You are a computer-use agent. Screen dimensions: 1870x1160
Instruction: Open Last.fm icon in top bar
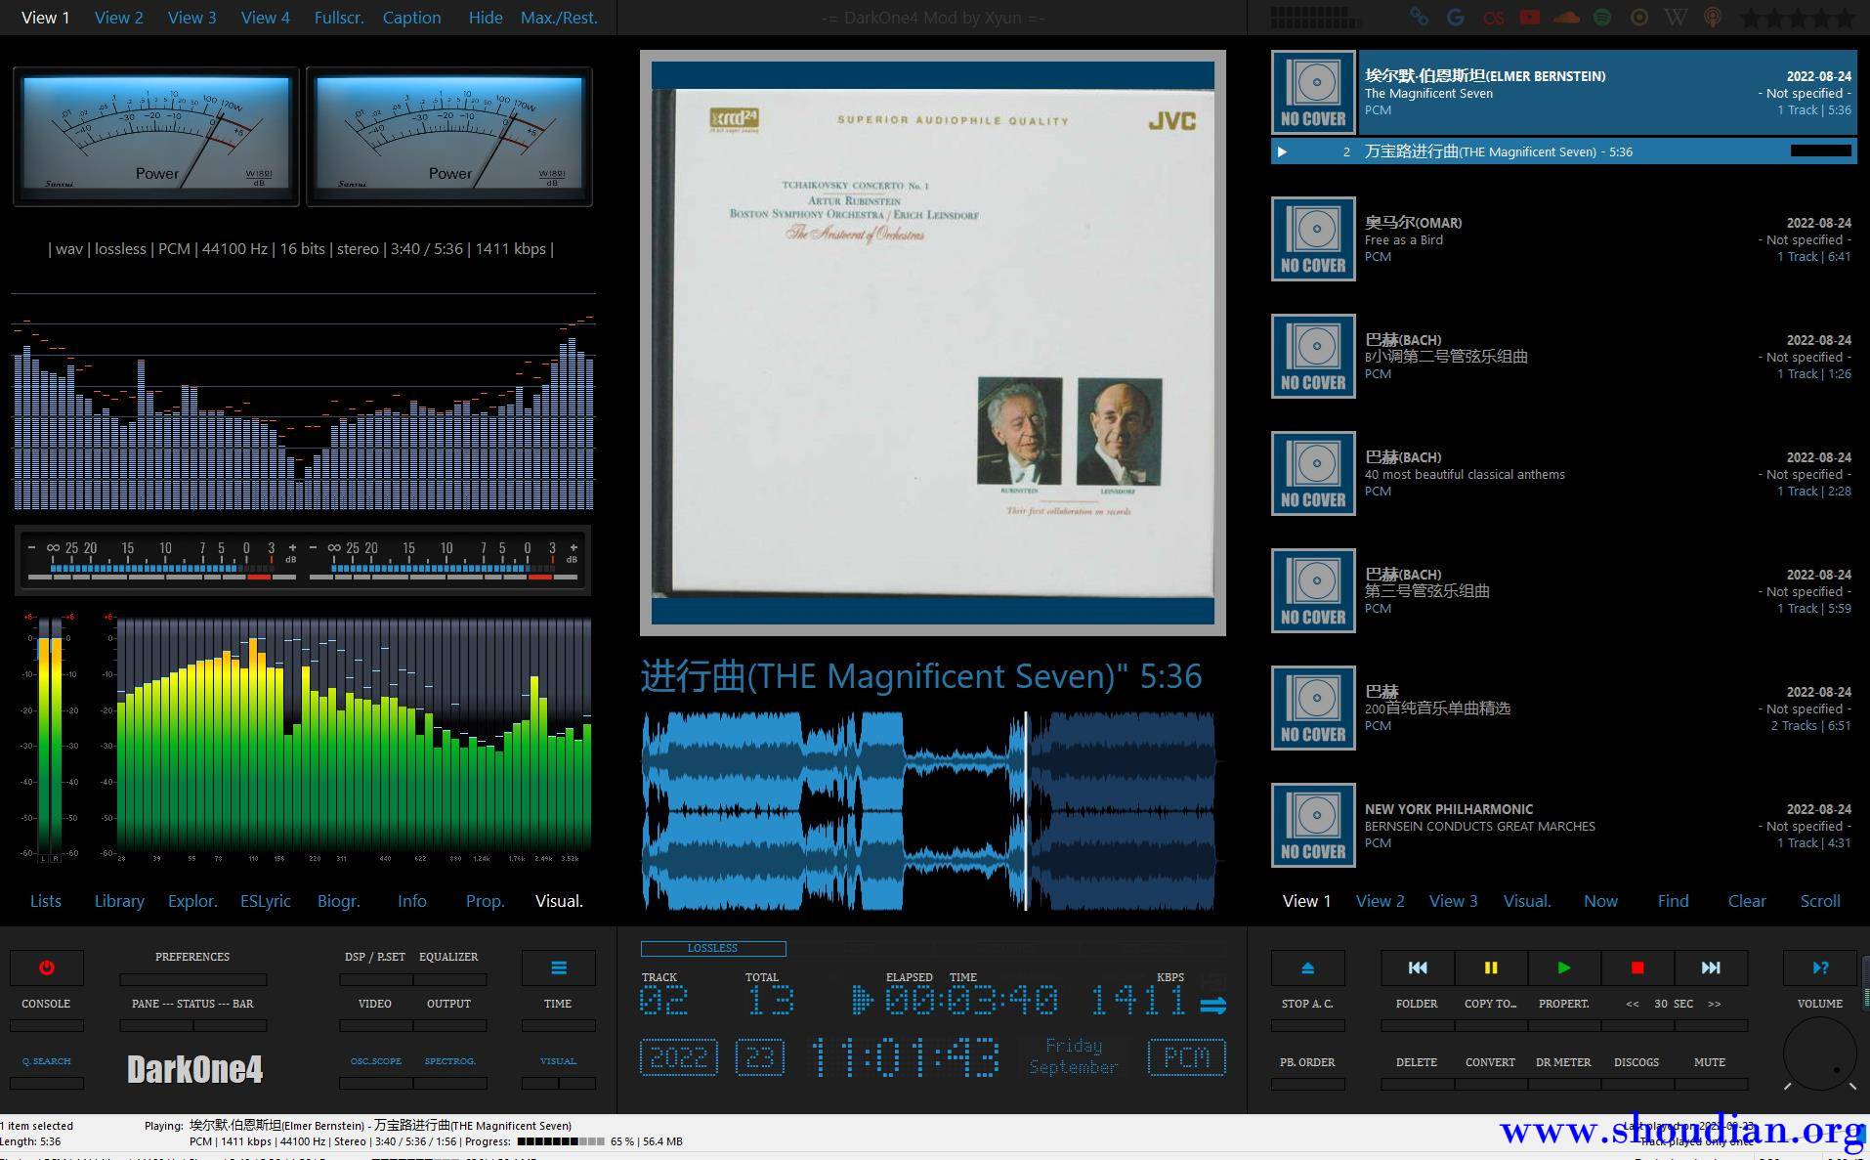[x=1493, y=18]
